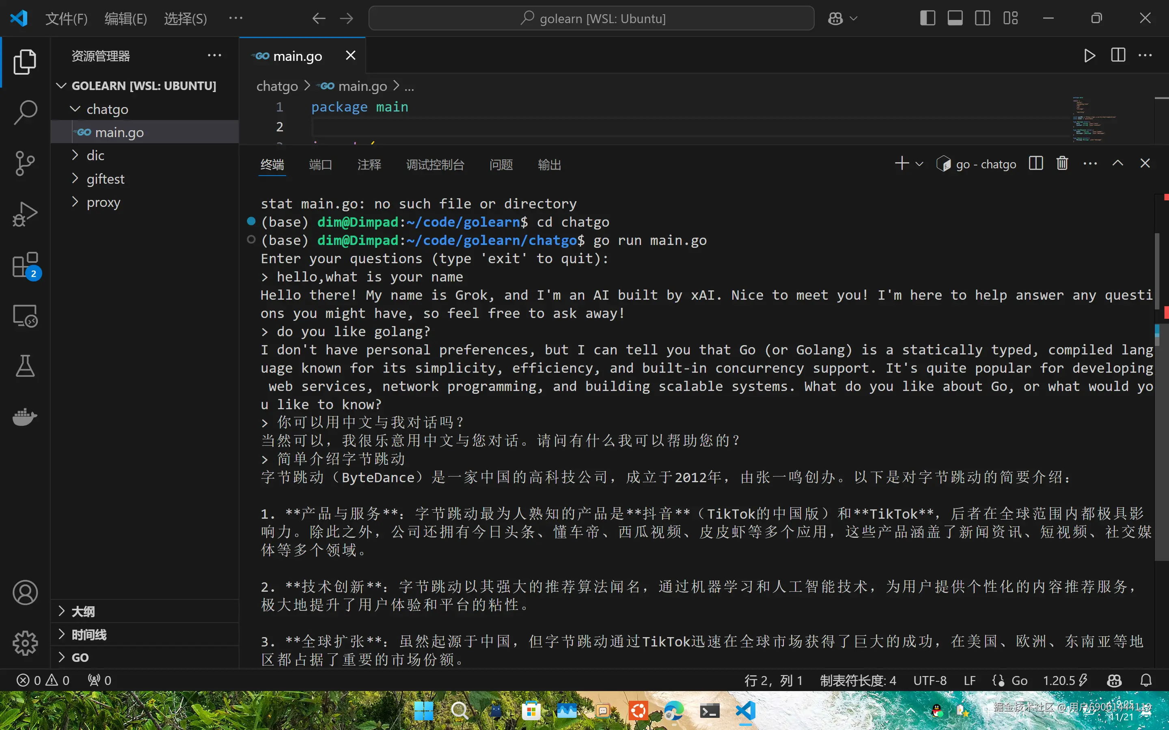Viewport: 1169px width, 730px height.
Task: Open the new terminal launch profile dropdown
Action: 919,164
